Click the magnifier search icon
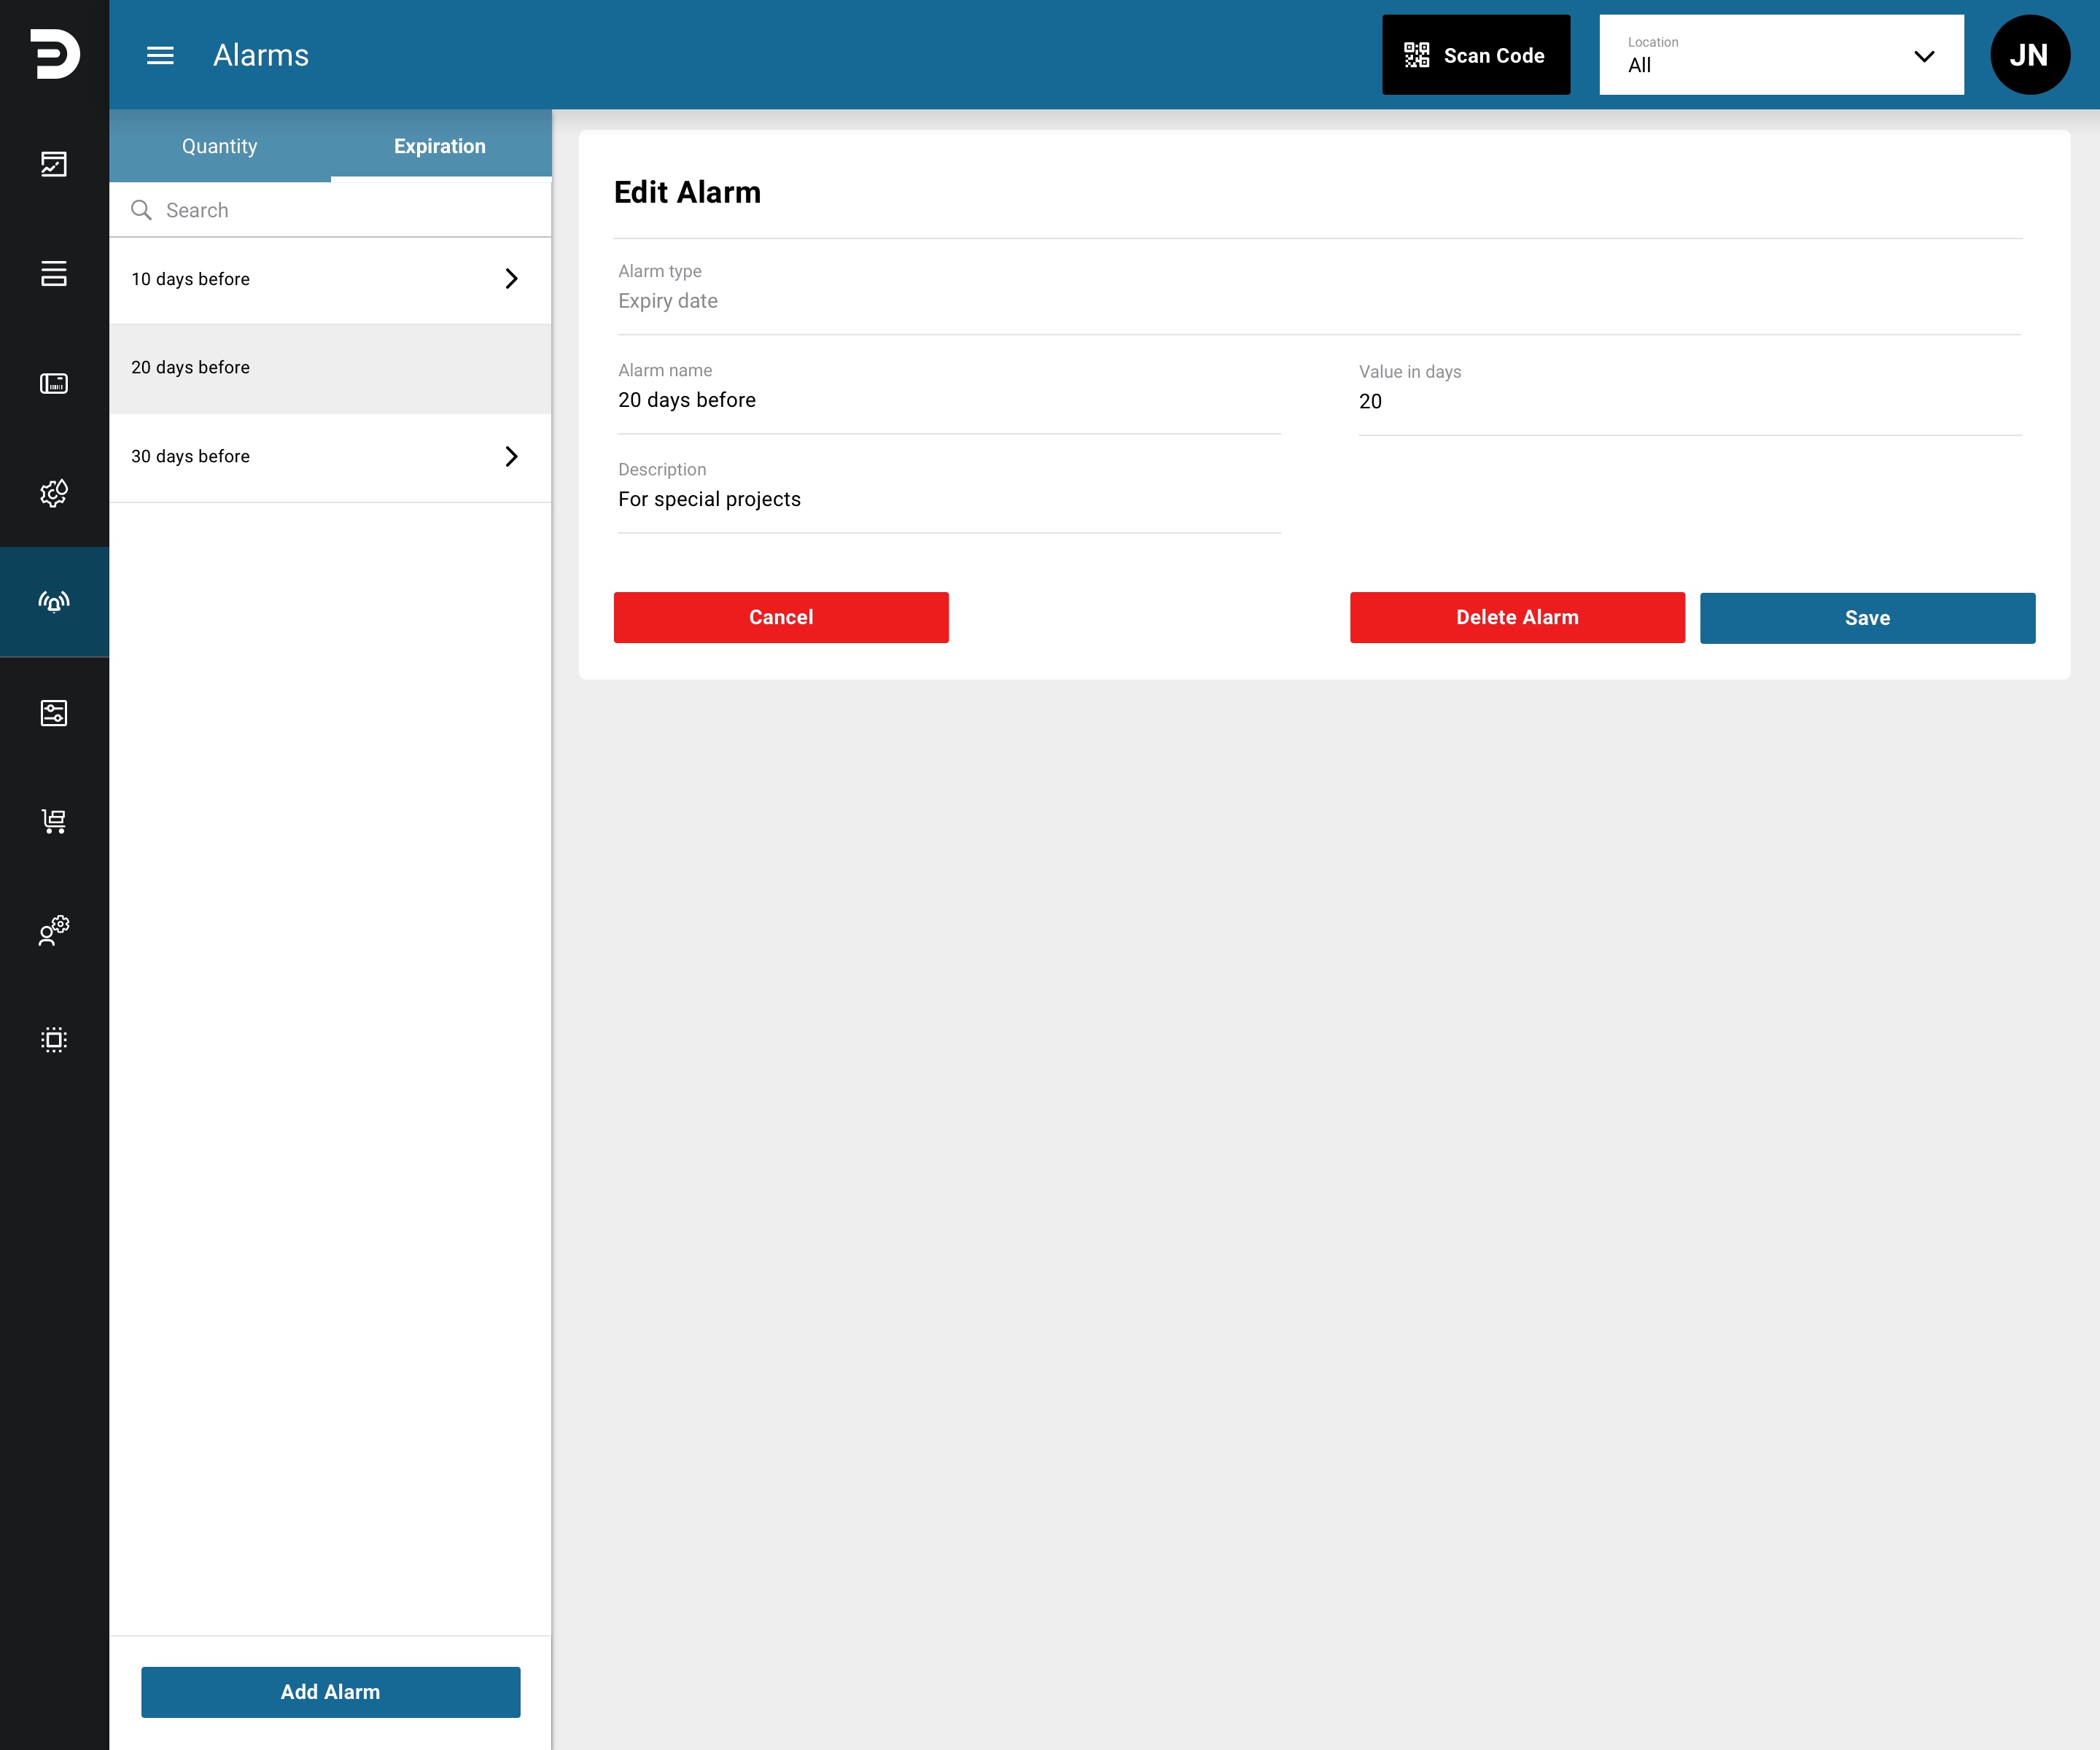 tap(141, 210)
